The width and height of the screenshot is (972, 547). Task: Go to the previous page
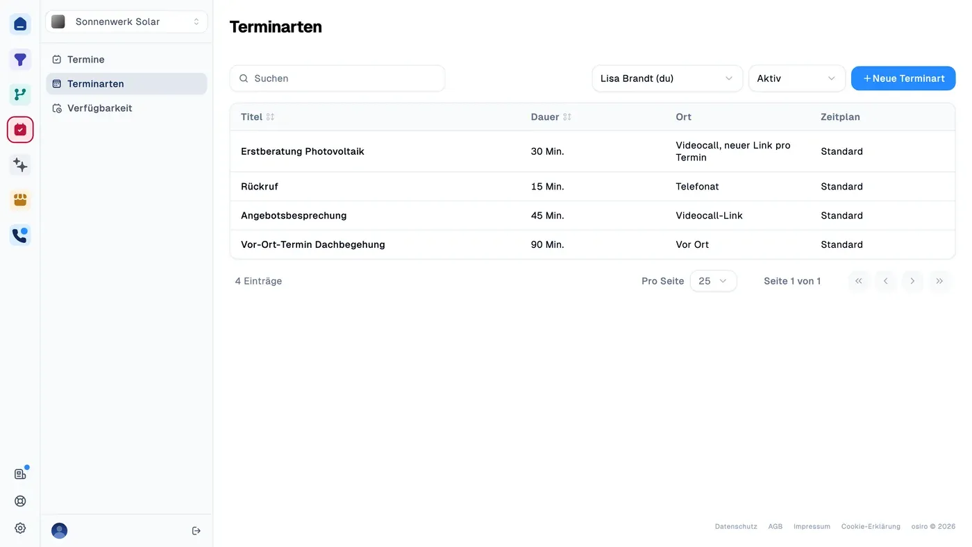886,281
